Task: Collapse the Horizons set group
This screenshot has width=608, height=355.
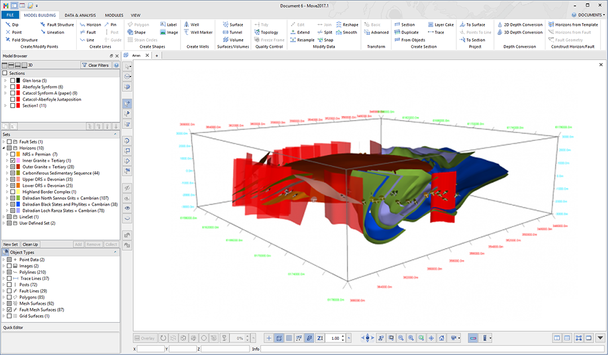Action: 5,148
